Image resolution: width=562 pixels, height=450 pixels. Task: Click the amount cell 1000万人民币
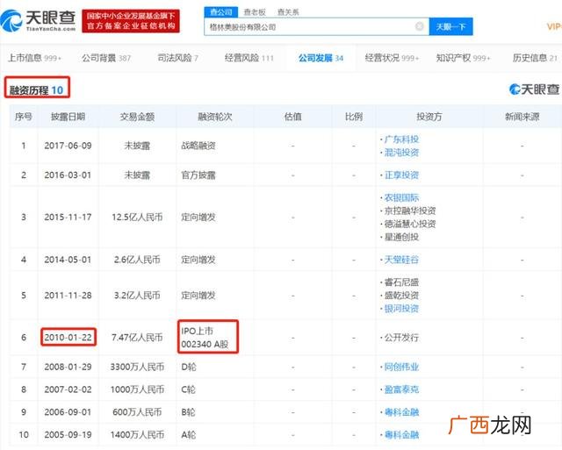tap(137, 389)
